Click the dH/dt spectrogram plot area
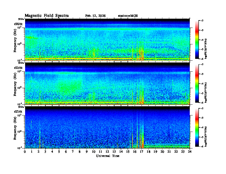This screenshot has height=174, width=226. click(107, 40)
